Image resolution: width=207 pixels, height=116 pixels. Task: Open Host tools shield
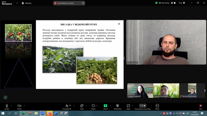[x=117, y=106]
